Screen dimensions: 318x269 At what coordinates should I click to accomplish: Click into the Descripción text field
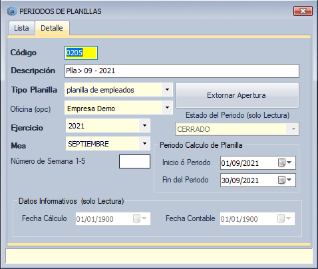182,71
